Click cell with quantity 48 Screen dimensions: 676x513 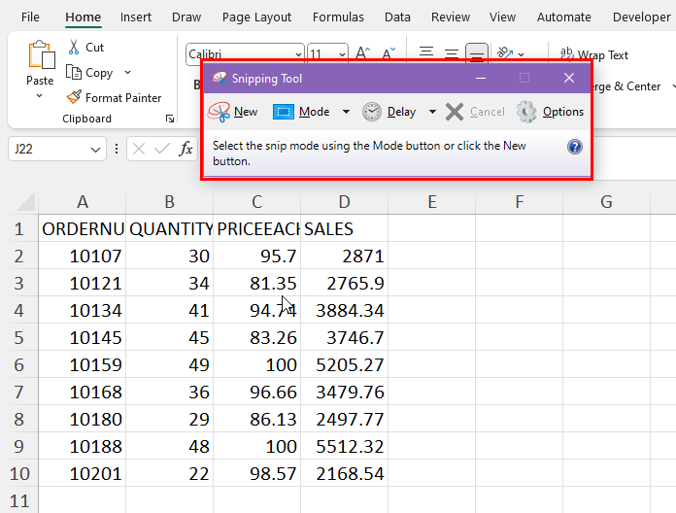[169, 446]
